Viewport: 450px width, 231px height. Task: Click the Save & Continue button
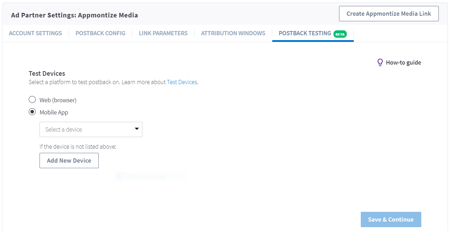tap(391, 219)
